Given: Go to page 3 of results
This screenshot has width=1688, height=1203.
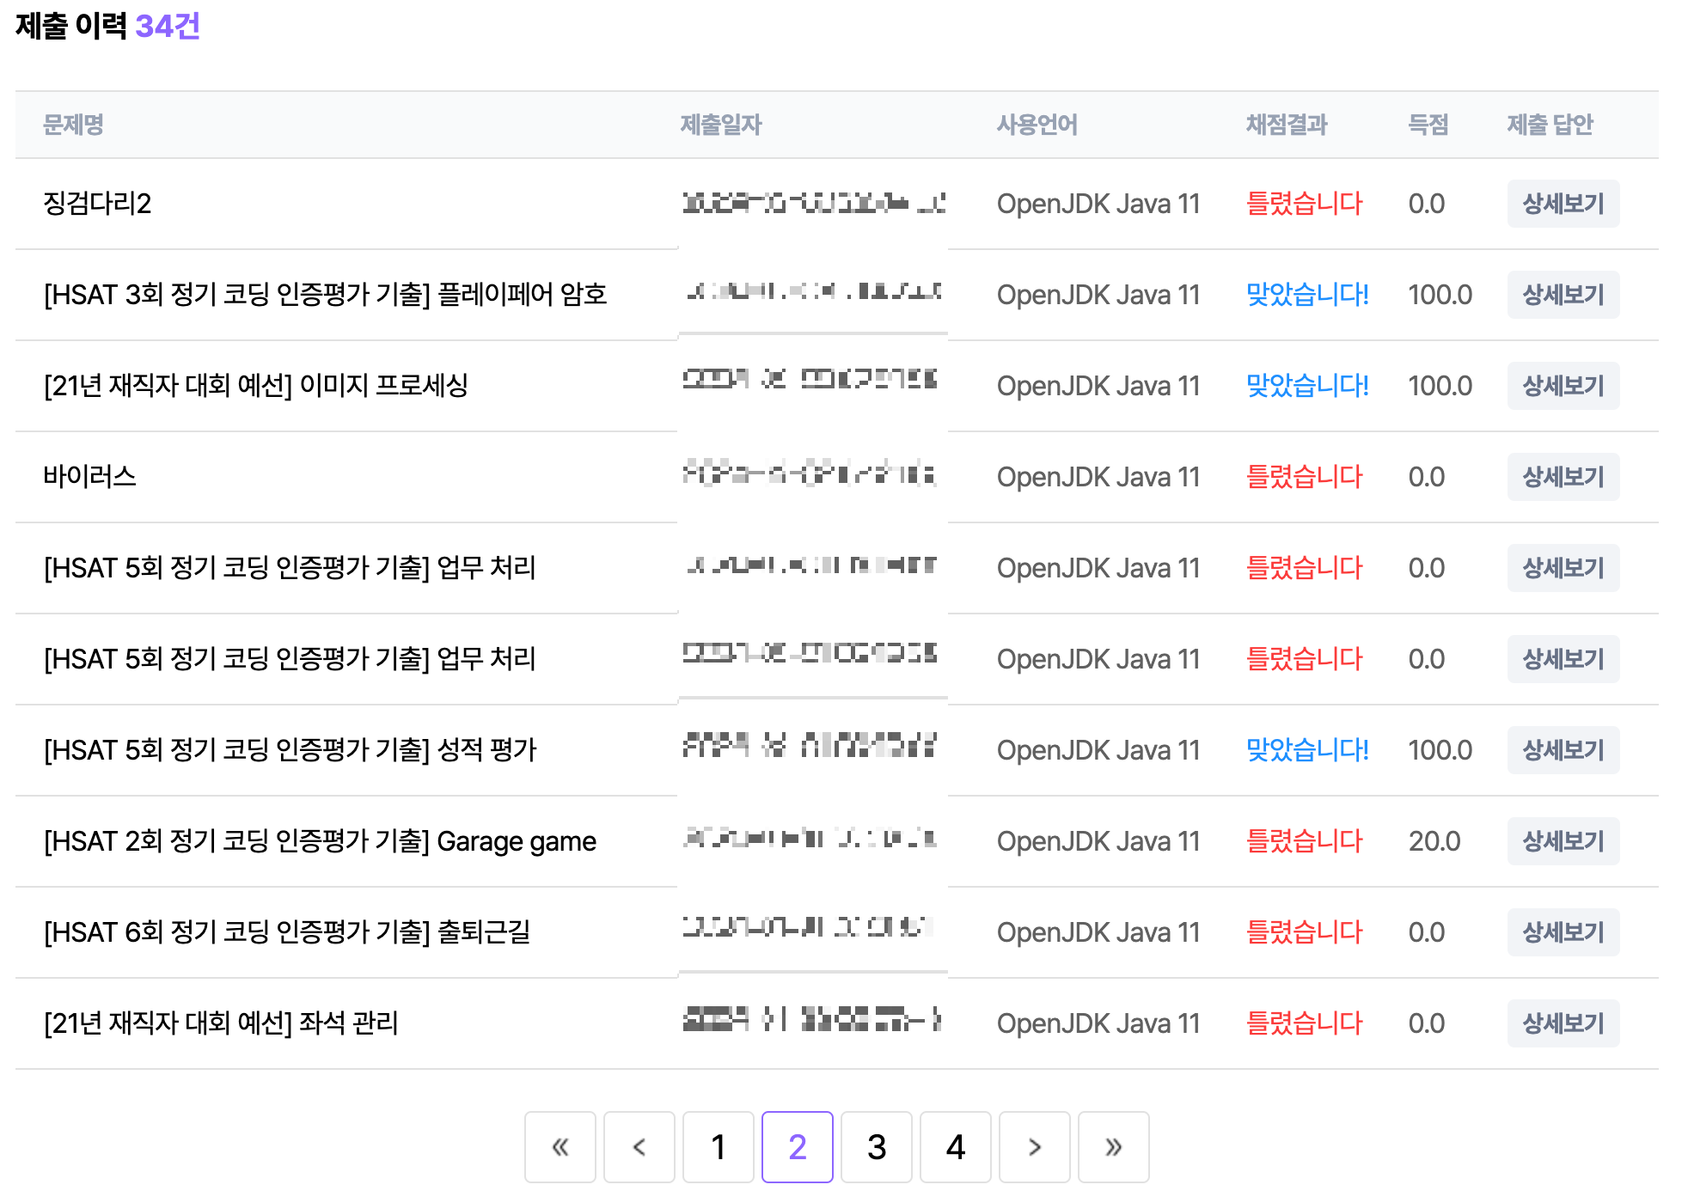Looking at the screenshot, I should point(876,1147).
